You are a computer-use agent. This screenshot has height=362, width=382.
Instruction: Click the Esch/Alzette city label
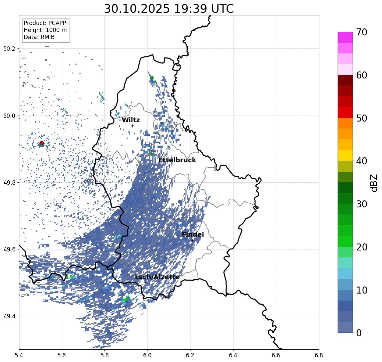pyautogui.click(x=157, y=277)
